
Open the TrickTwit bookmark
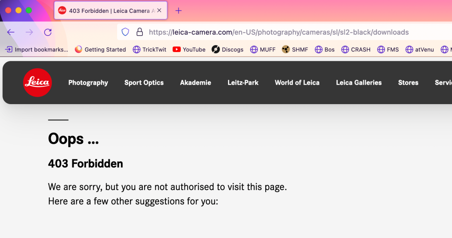tap(149, 50)
